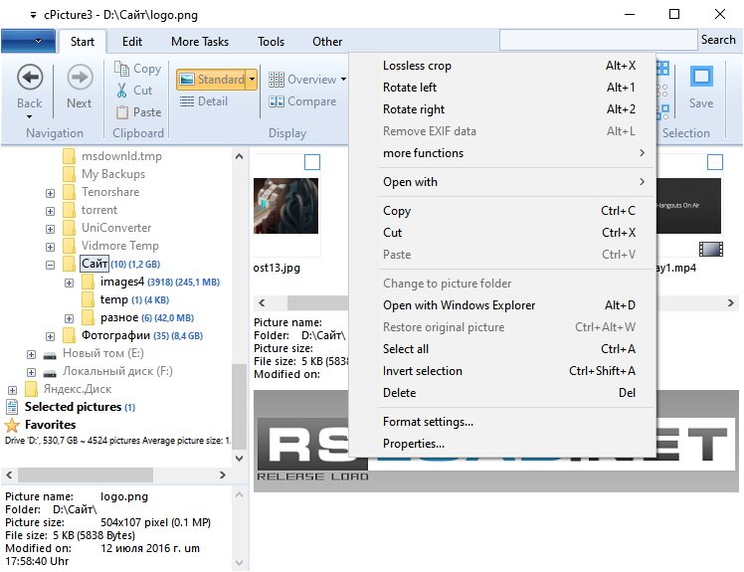Click the ost13.jpg picture thumbnail
The height and width of the screenshot is (572, 744).
(x=285, y=206)
